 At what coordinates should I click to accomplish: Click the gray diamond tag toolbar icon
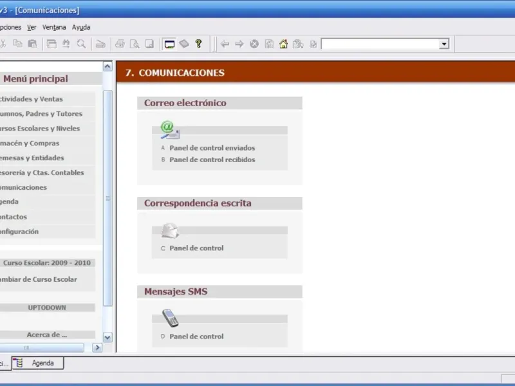tap(184, 44)
